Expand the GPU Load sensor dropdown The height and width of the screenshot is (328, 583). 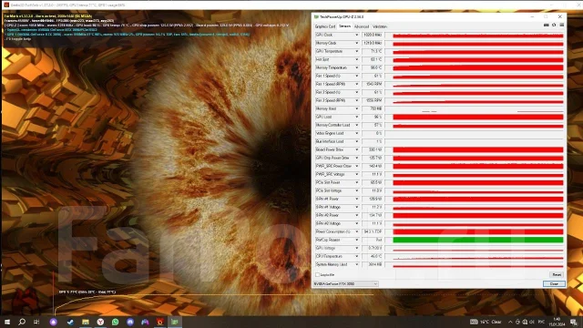click(356, 117)
